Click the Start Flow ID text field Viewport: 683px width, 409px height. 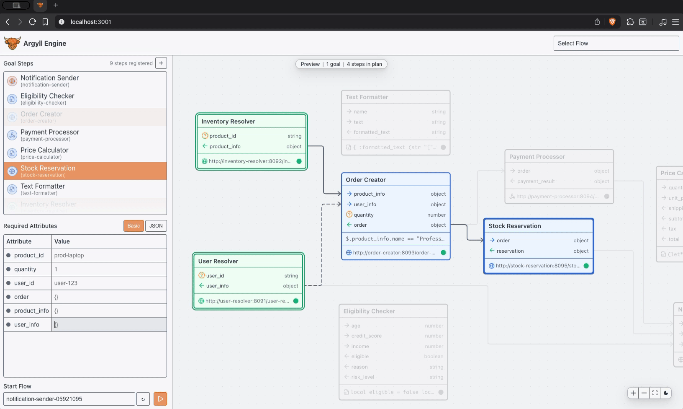point(69,399)
